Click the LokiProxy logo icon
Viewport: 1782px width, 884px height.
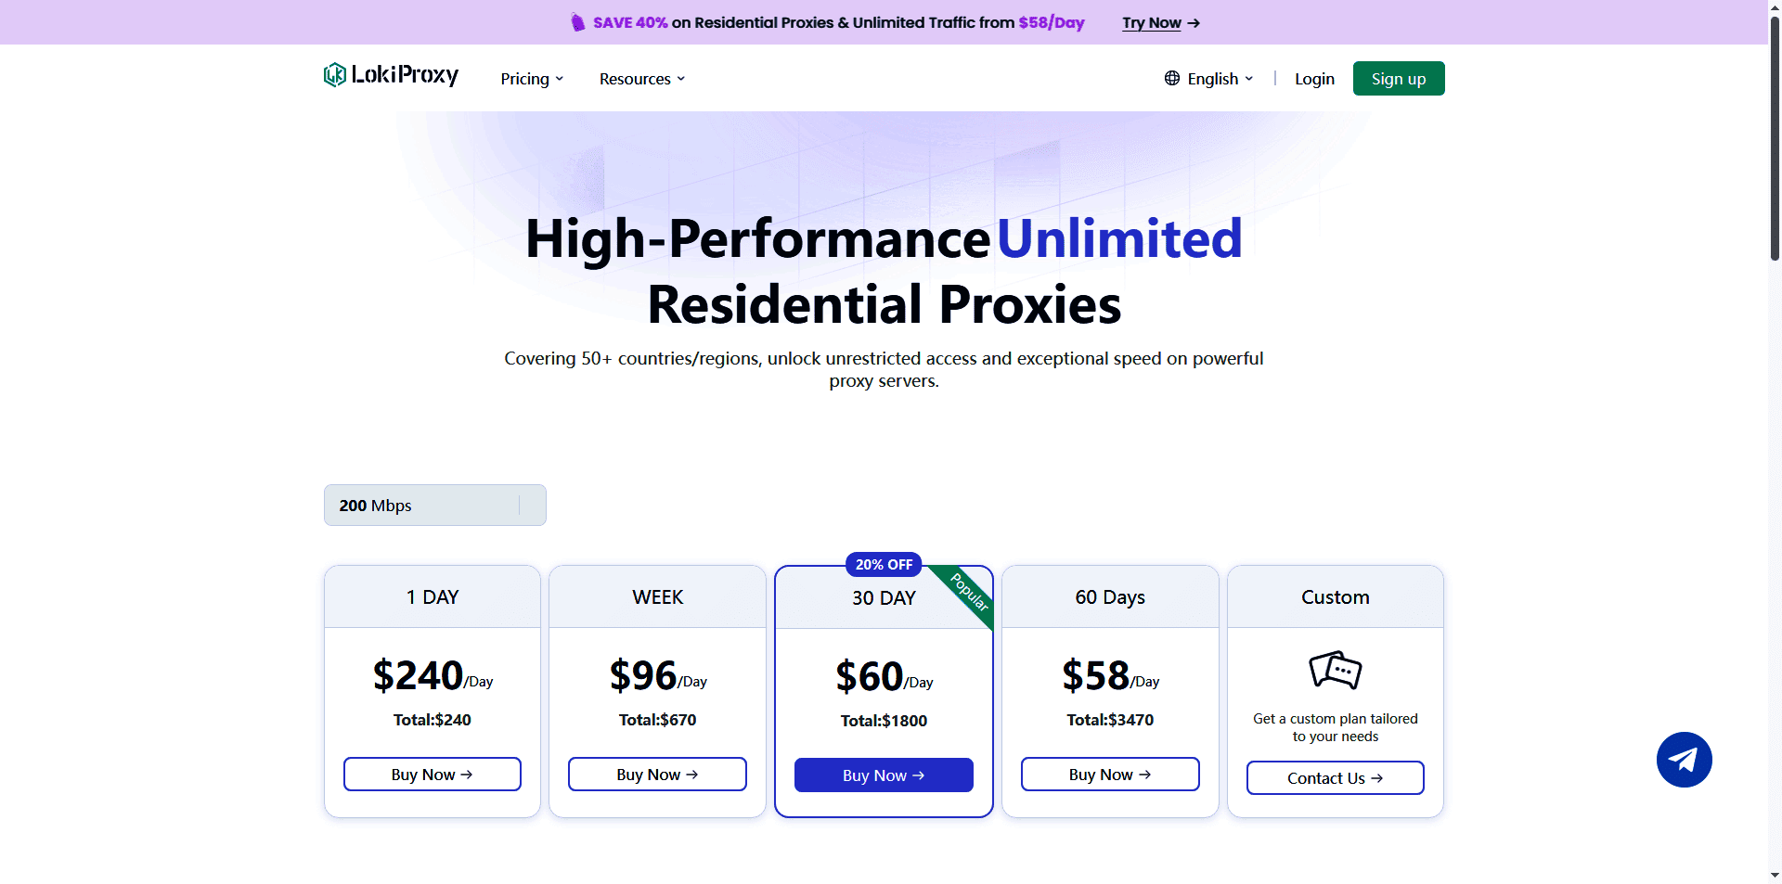point(334,75)
